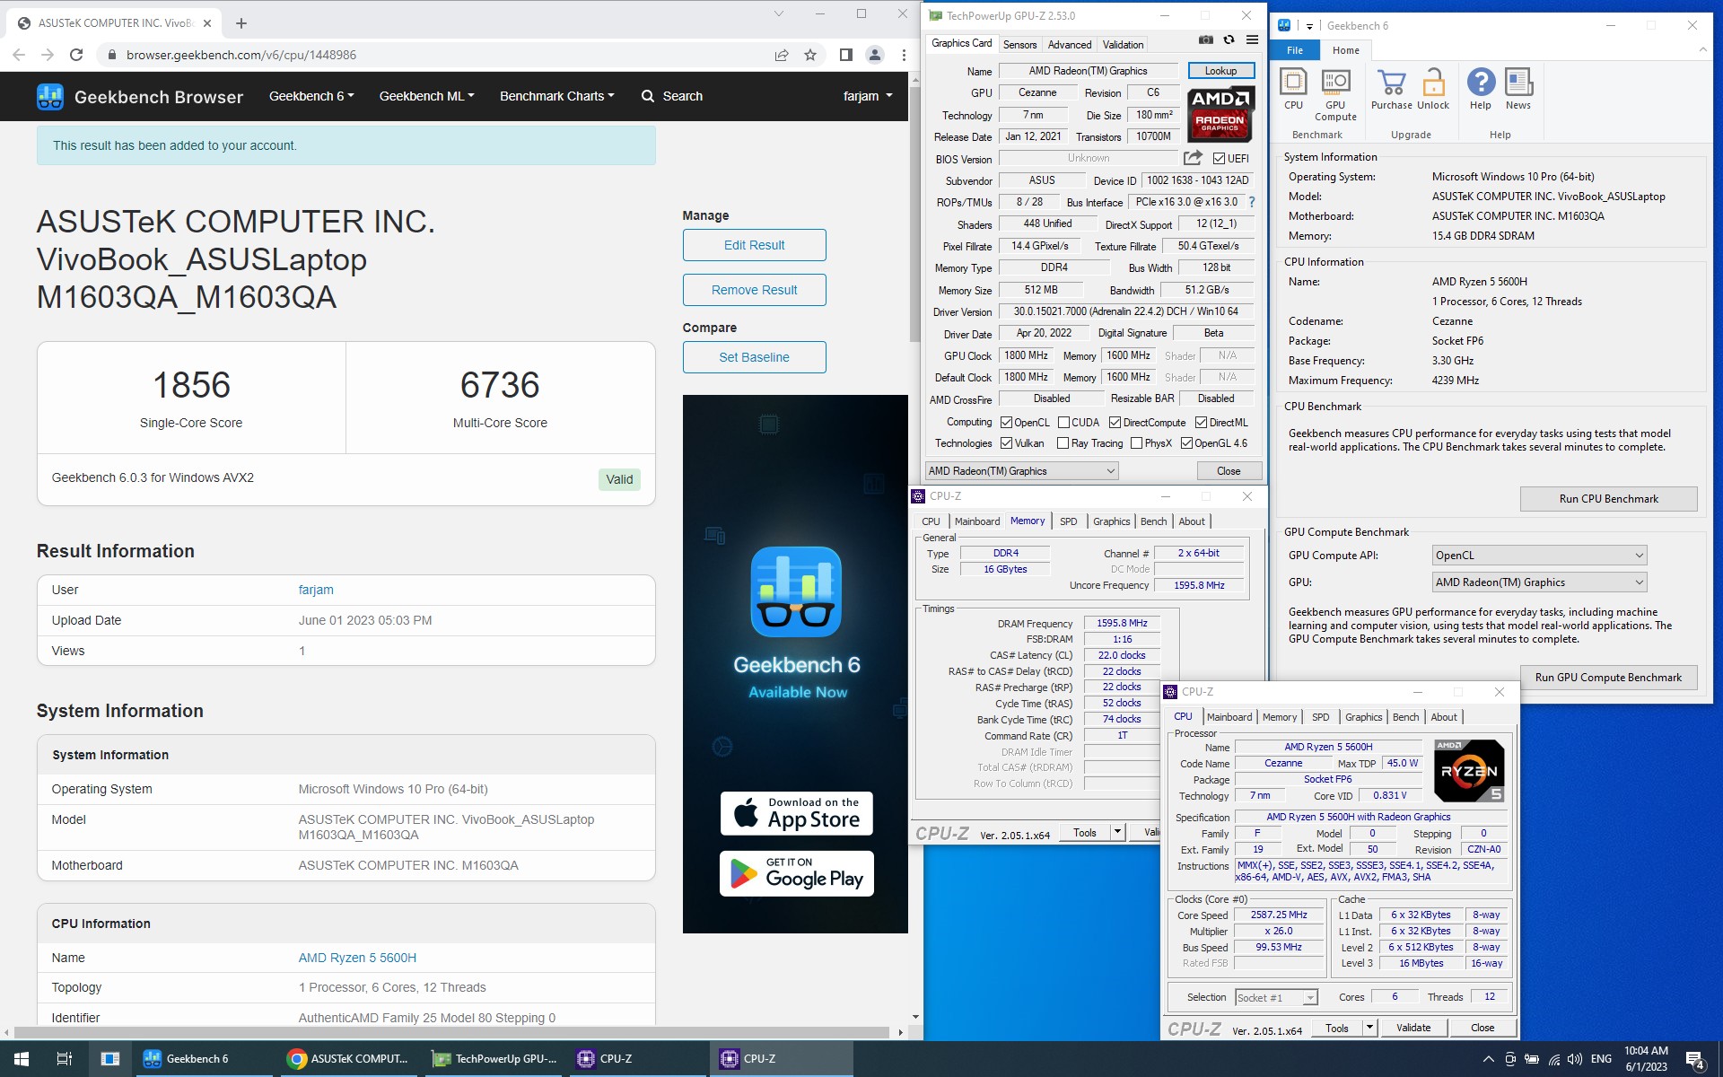Click the BIOS export share icon in GPU-Z
Screen dimensions: 1723x1077
point(1193,158)
